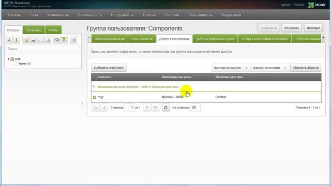Switch to the Файлы tab
The image size is (331, 186).
53,30
